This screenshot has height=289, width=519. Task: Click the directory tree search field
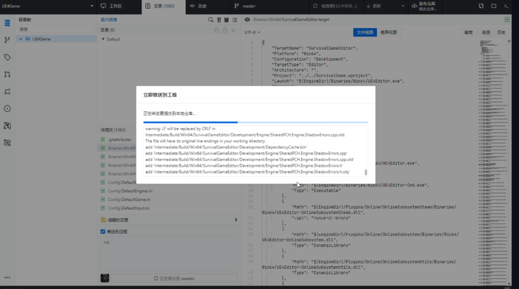point(56,29)
